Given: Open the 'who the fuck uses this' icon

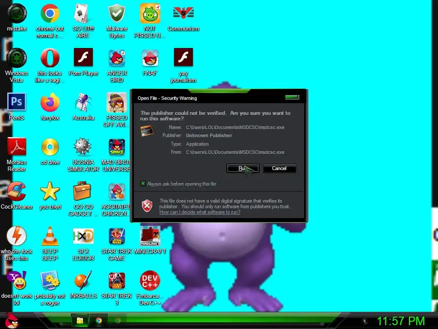Looking at the screenshot, I should 17,236.
